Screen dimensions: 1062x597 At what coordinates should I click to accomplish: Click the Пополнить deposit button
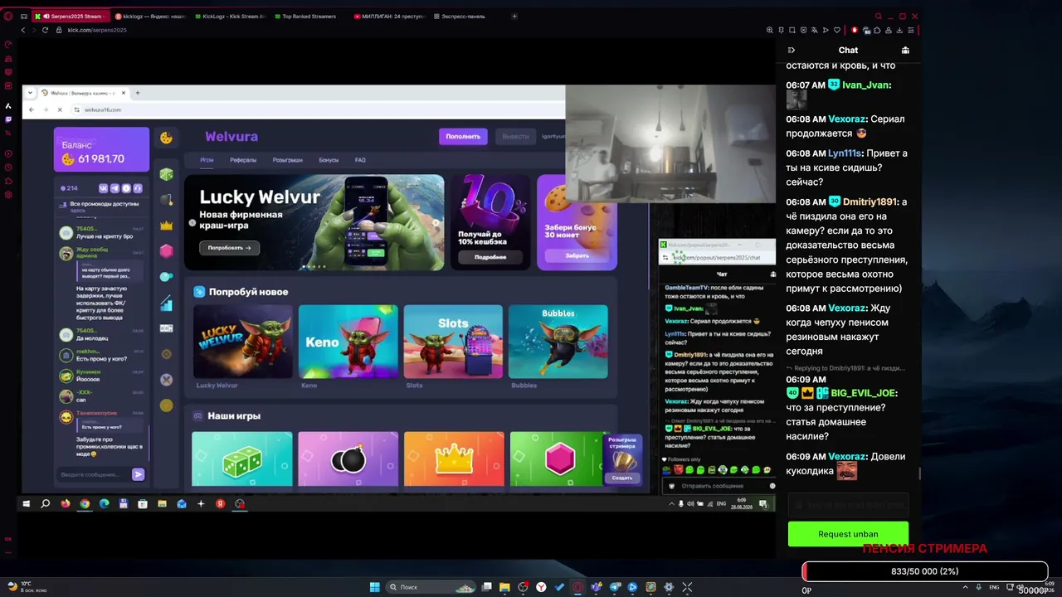tap(463, 137)
